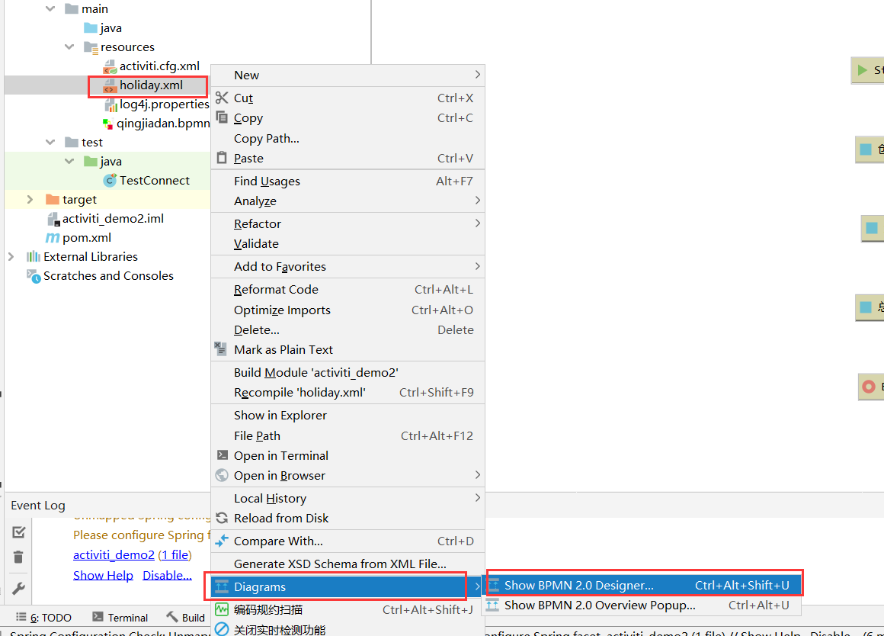Click the Disable... link
Screen dimensions: 884x636
pos(167,575)
